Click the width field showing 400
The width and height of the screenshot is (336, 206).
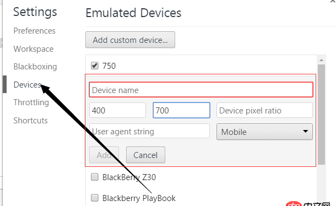click(x=117, y=110)
